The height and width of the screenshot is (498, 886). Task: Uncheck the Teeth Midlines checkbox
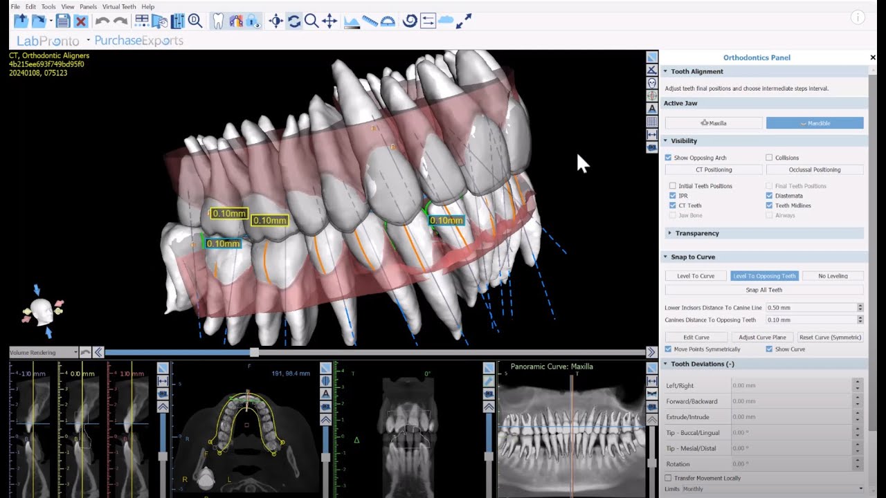tap(769, 205)
